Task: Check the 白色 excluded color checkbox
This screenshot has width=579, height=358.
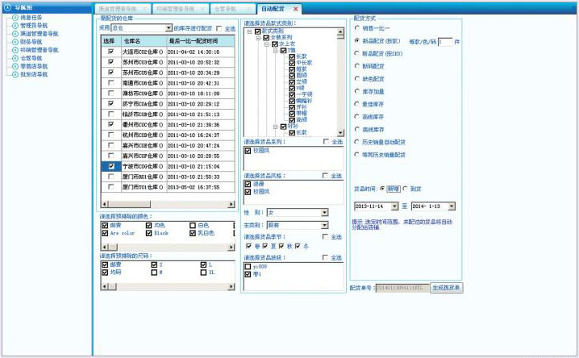Action: pos(193,225)
